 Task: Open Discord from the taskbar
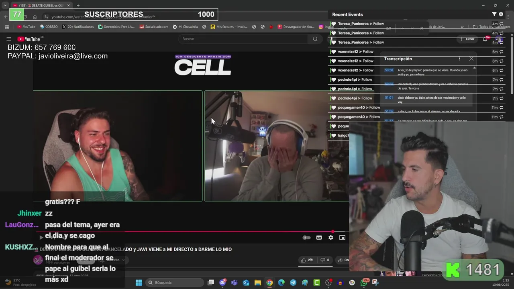(222, 283)
